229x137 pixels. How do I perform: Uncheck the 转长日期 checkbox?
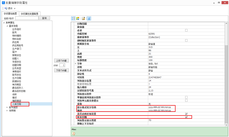(x=186, y=117)
